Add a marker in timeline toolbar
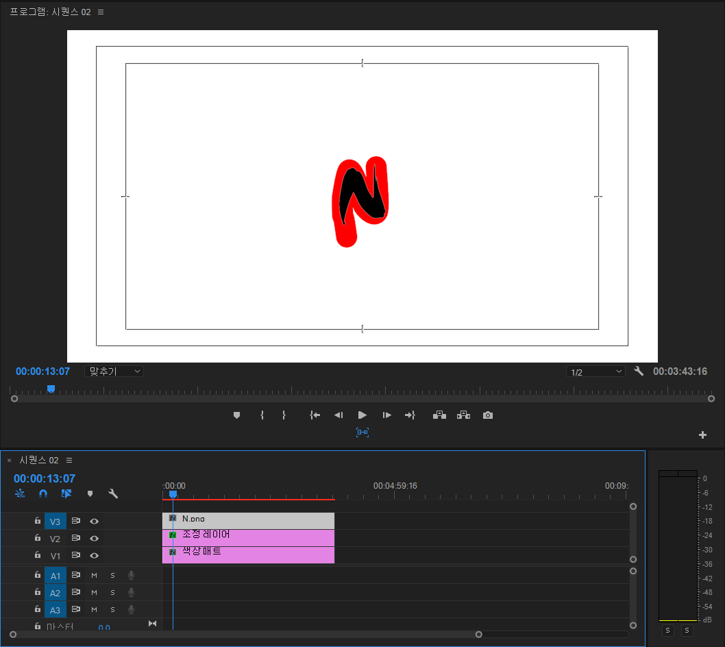This screenshot has width=725, height=647. click(90, 493)
